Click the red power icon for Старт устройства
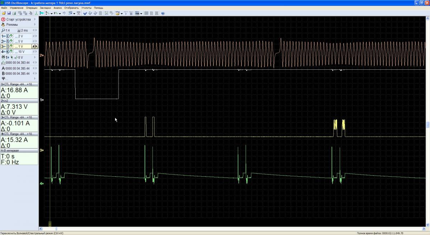This screenshot has height=235, width=430. 4,19
